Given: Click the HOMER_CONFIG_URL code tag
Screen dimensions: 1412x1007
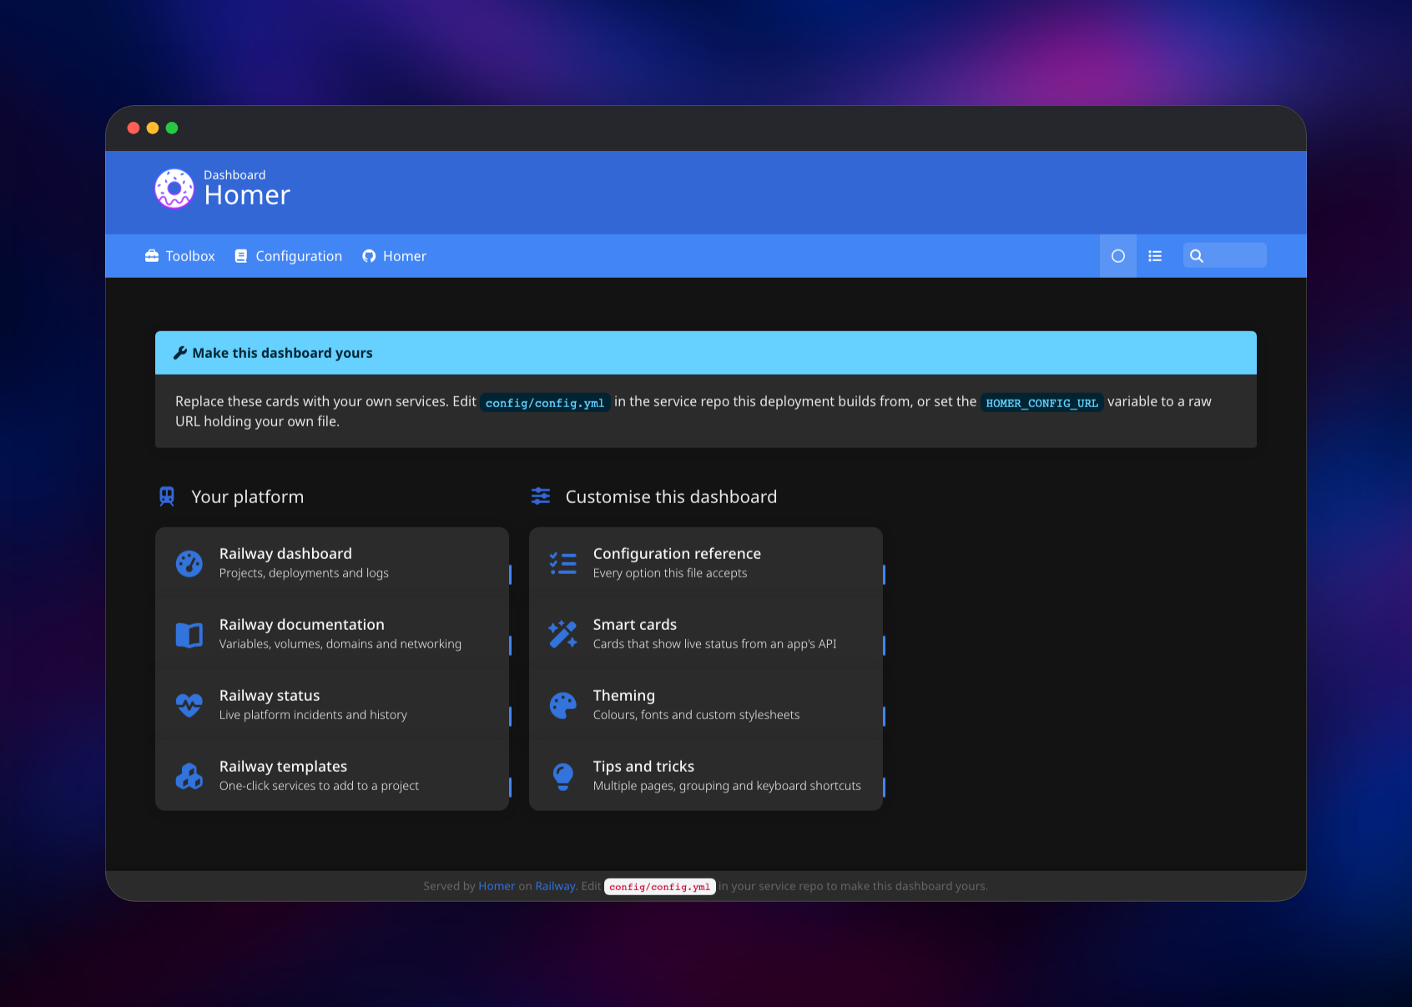Looking at the screenshot, I should (x=1042, y=403).
